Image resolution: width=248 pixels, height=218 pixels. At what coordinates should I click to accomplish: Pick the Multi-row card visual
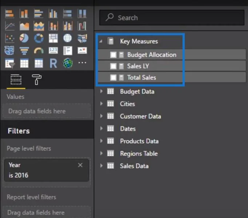coord(68,51)
